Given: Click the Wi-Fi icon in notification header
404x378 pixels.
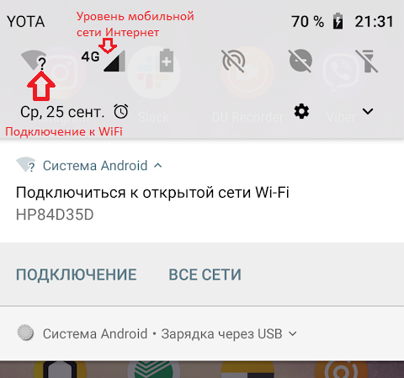Looking at the screenshot, I should point(25,165).
